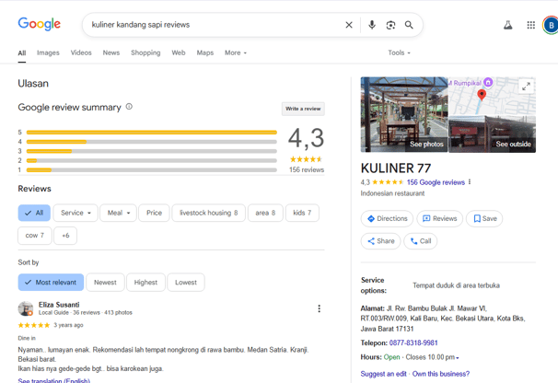This screenshot has width=558, height=383.
Task: Open the See photos thumbnail
Action: [404, 114]
